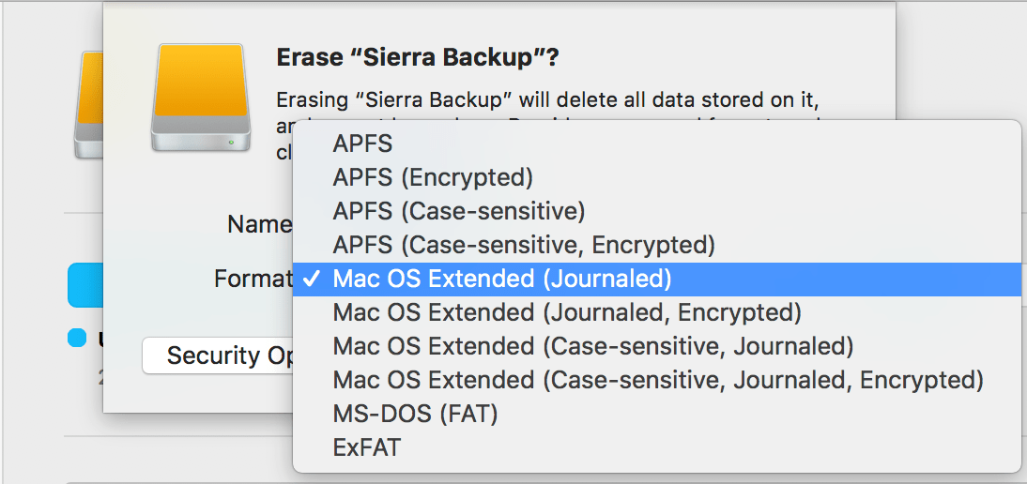
Task: Choose ExFAT format option
Action: coord(367,447)
